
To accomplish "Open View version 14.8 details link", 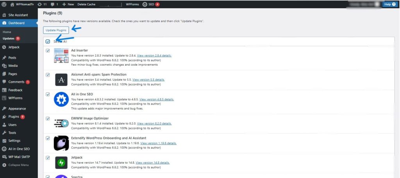I will click(153, 163).
